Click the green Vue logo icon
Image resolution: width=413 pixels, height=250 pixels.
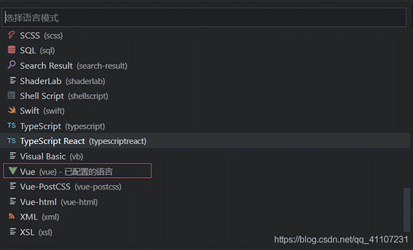[12, 171]
